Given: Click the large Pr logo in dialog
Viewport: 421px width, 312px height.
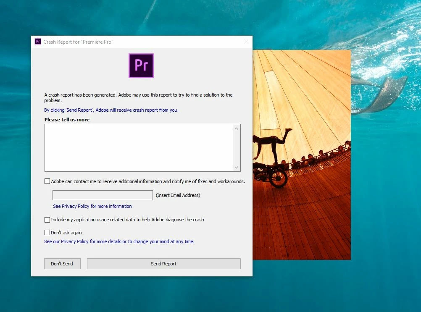Looking at the screenshot, I should tap(141, 66).
